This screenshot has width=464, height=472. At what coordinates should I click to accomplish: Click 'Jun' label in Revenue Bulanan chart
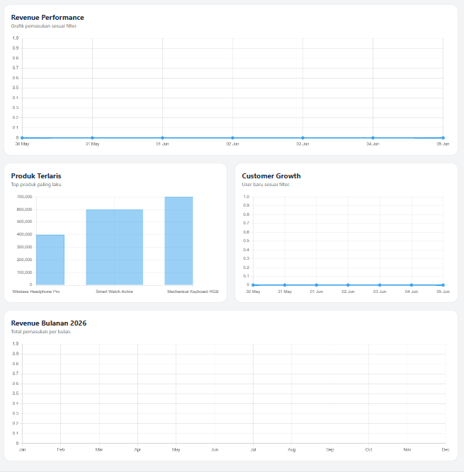(215, 450)
